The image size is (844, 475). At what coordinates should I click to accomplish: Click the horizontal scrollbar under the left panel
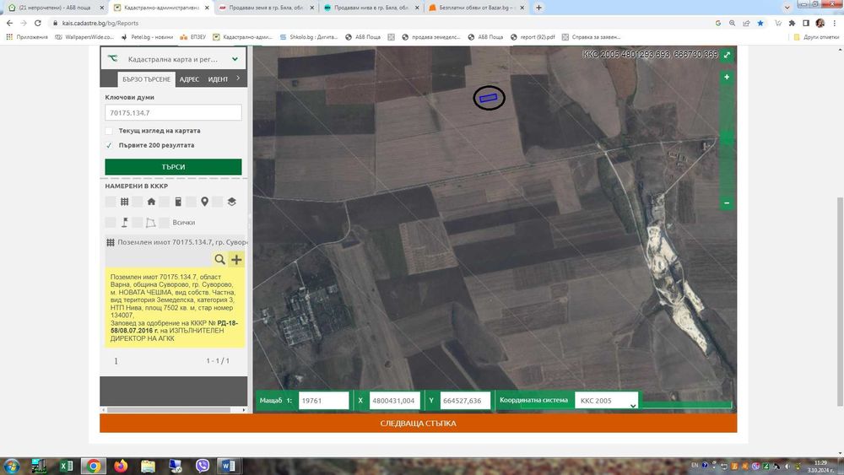point(169,410)
